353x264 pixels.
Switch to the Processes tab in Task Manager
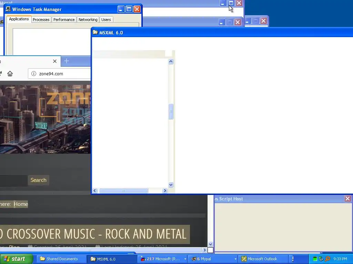[41, 20]
